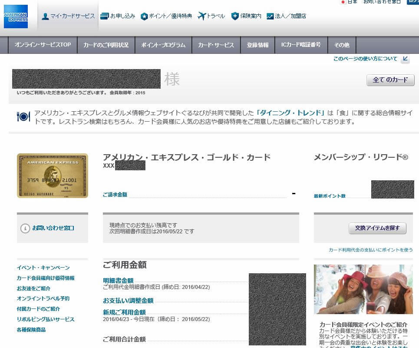The image size is (419, 348).
Task: Select カード・サービス tab
Action: 216,45
